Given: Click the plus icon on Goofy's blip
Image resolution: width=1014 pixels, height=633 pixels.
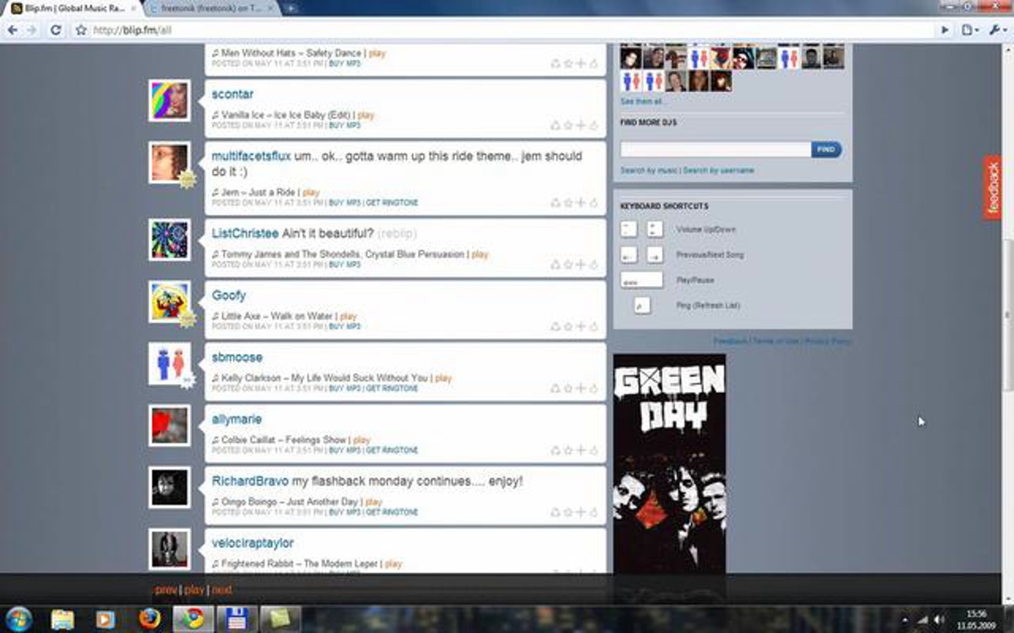Looking at the screenshot, I should pyautogui.click(x=581, y=326).
